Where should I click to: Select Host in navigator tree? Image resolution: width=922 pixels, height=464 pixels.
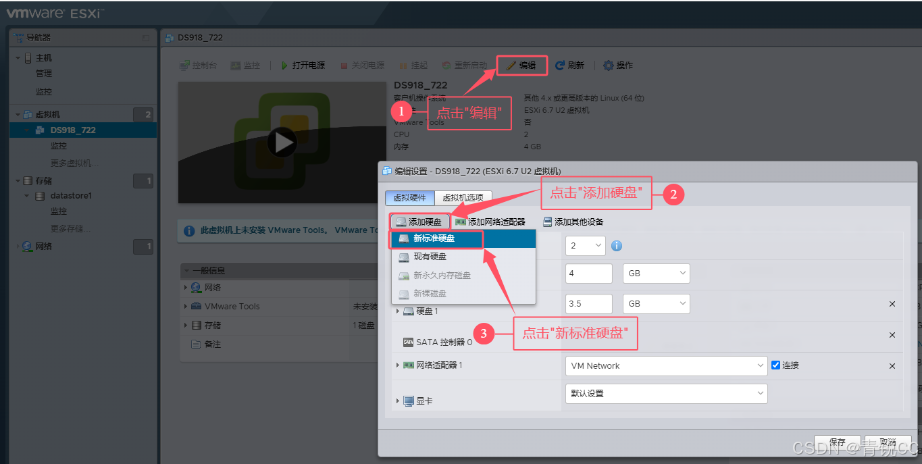(43, 58)
